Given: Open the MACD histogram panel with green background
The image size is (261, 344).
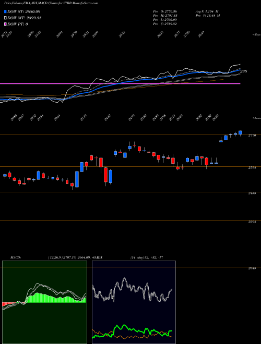Looking at the screenshot, I should tap(44, 302).
